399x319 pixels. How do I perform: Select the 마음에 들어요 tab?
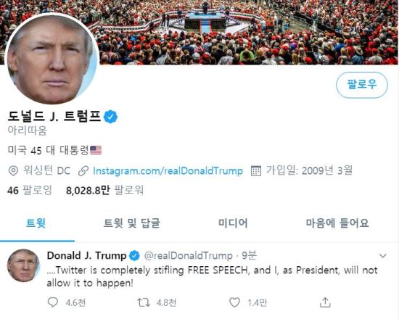337,223
